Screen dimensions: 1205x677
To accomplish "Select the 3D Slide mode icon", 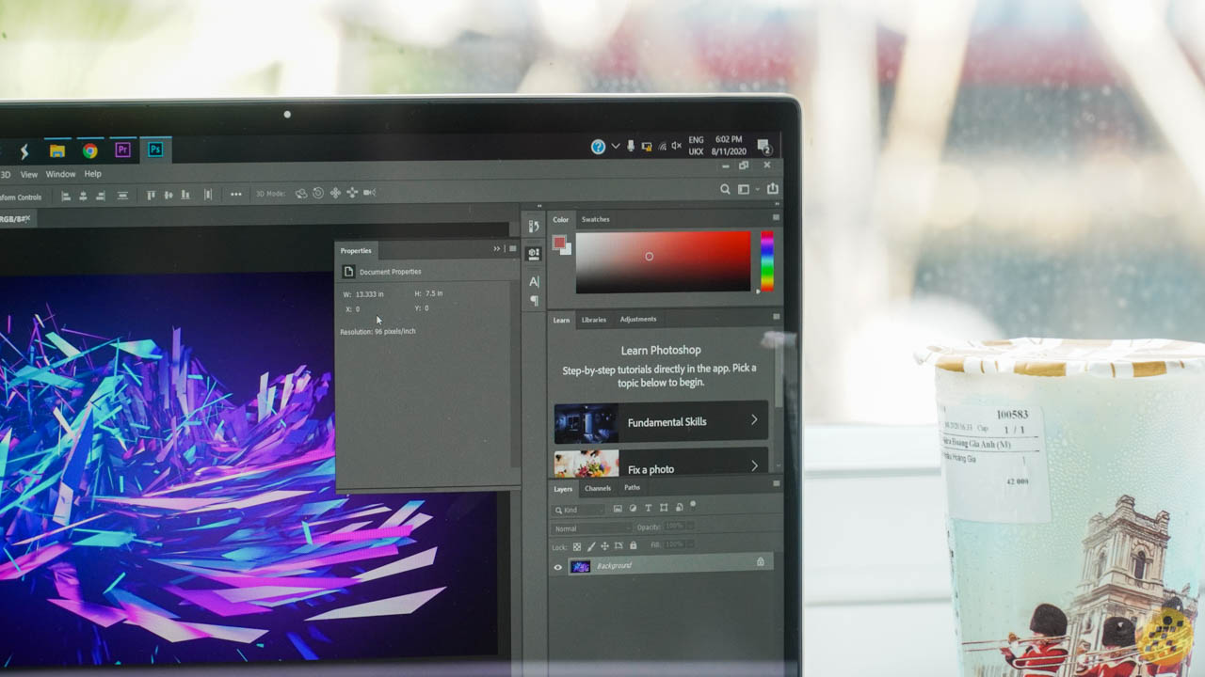I will (352, 192).
